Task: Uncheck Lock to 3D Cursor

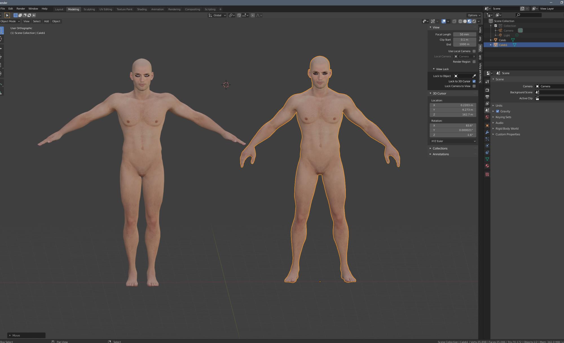Action: coord(474,81)
